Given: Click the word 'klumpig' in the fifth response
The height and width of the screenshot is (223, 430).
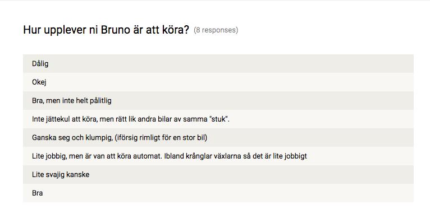Looking at the screenshot, I should click(x=99, y=138).
